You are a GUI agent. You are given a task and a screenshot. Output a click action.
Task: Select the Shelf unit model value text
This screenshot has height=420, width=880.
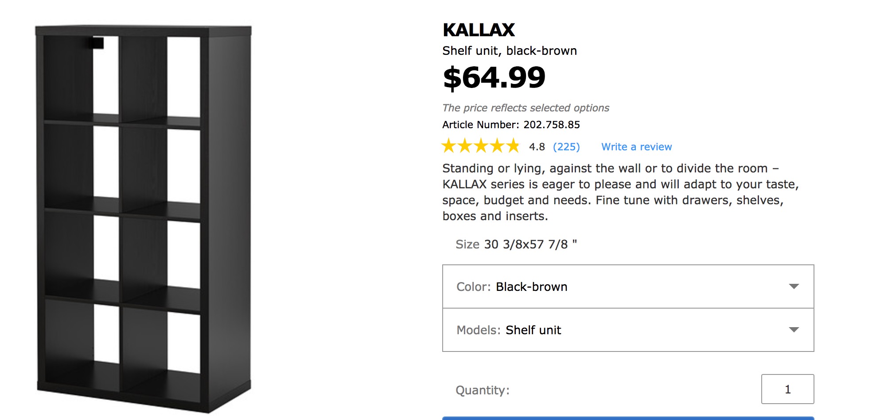tap(533, 330)
